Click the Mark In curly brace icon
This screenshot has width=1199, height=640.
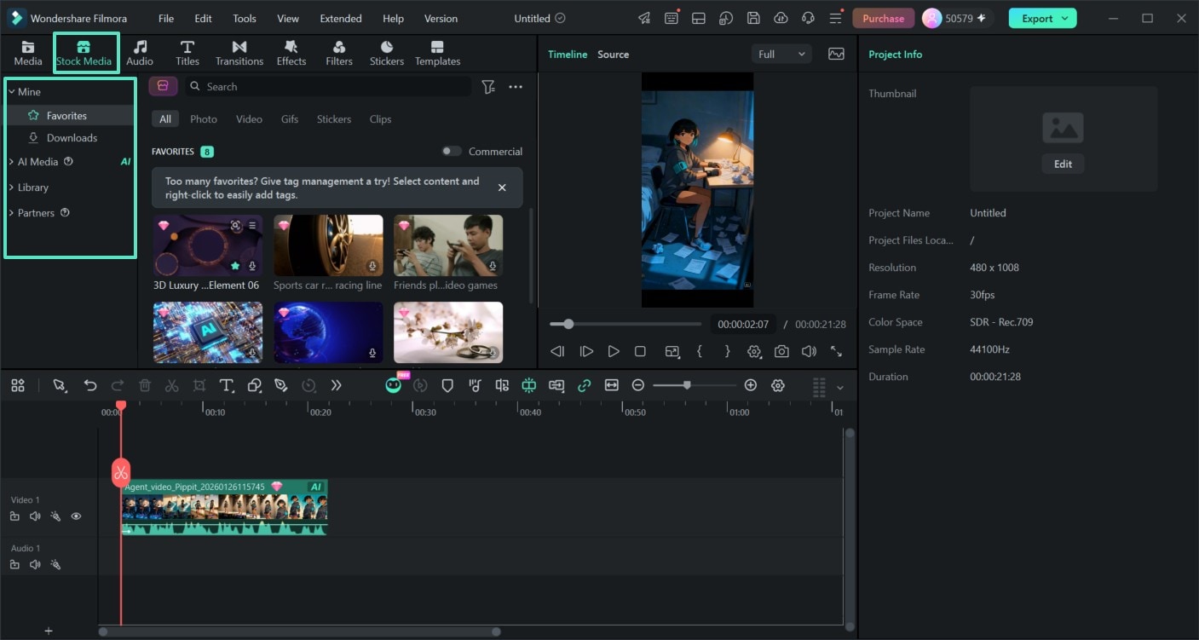coord(700,351)
